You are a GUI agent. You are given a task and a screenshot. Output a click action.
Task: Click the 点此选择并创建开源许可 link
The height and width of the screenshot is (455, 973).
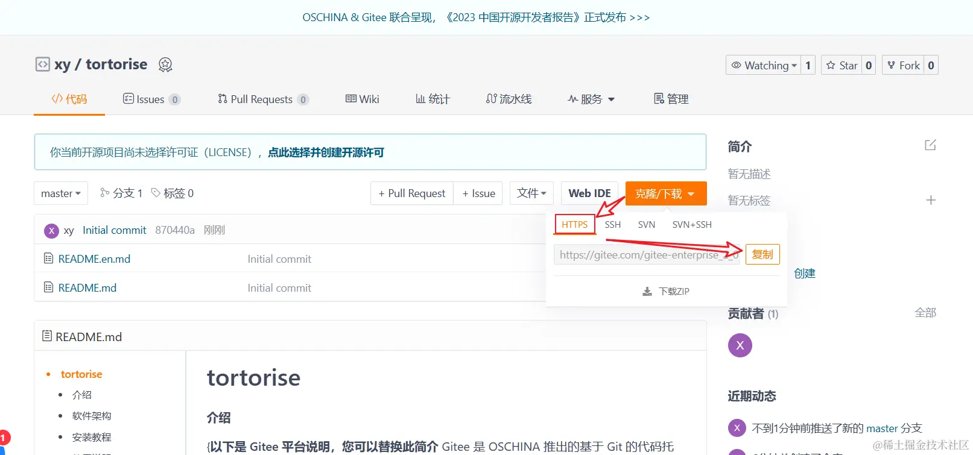click(326, 152)
